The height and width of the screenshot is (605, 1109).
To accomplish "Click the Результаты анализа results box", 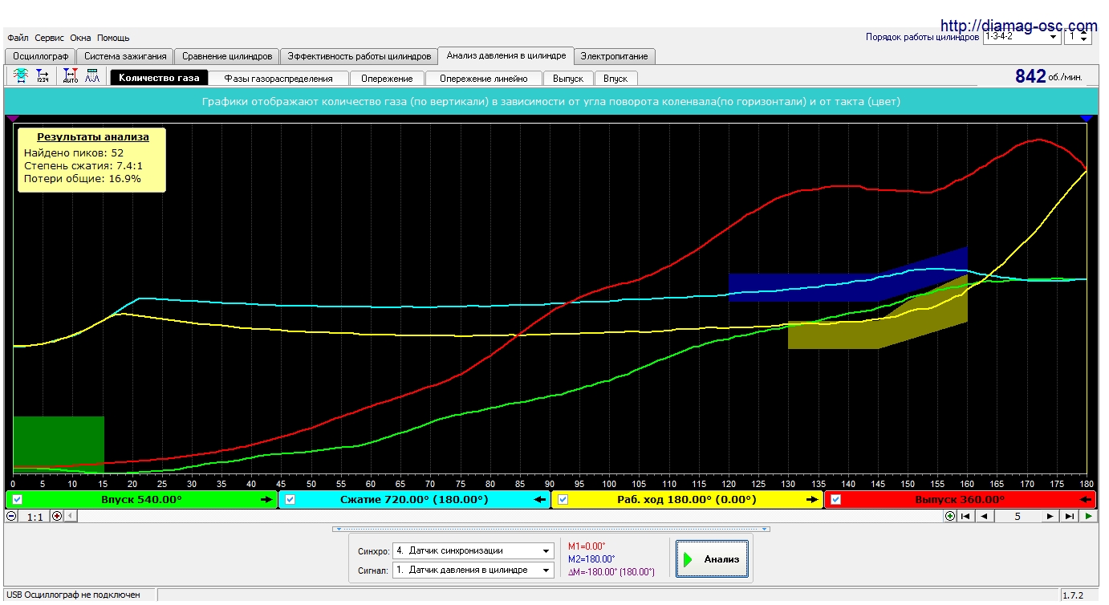I will tap(92, 159).
